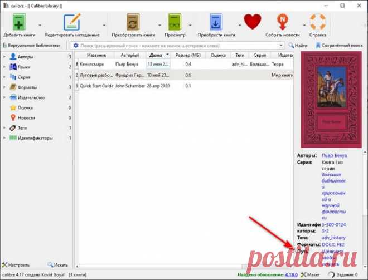Expand the Идентификаторы tree node
Image resolution: width=368 pixels, height=280 pixels.
click(x=4, y=138)
